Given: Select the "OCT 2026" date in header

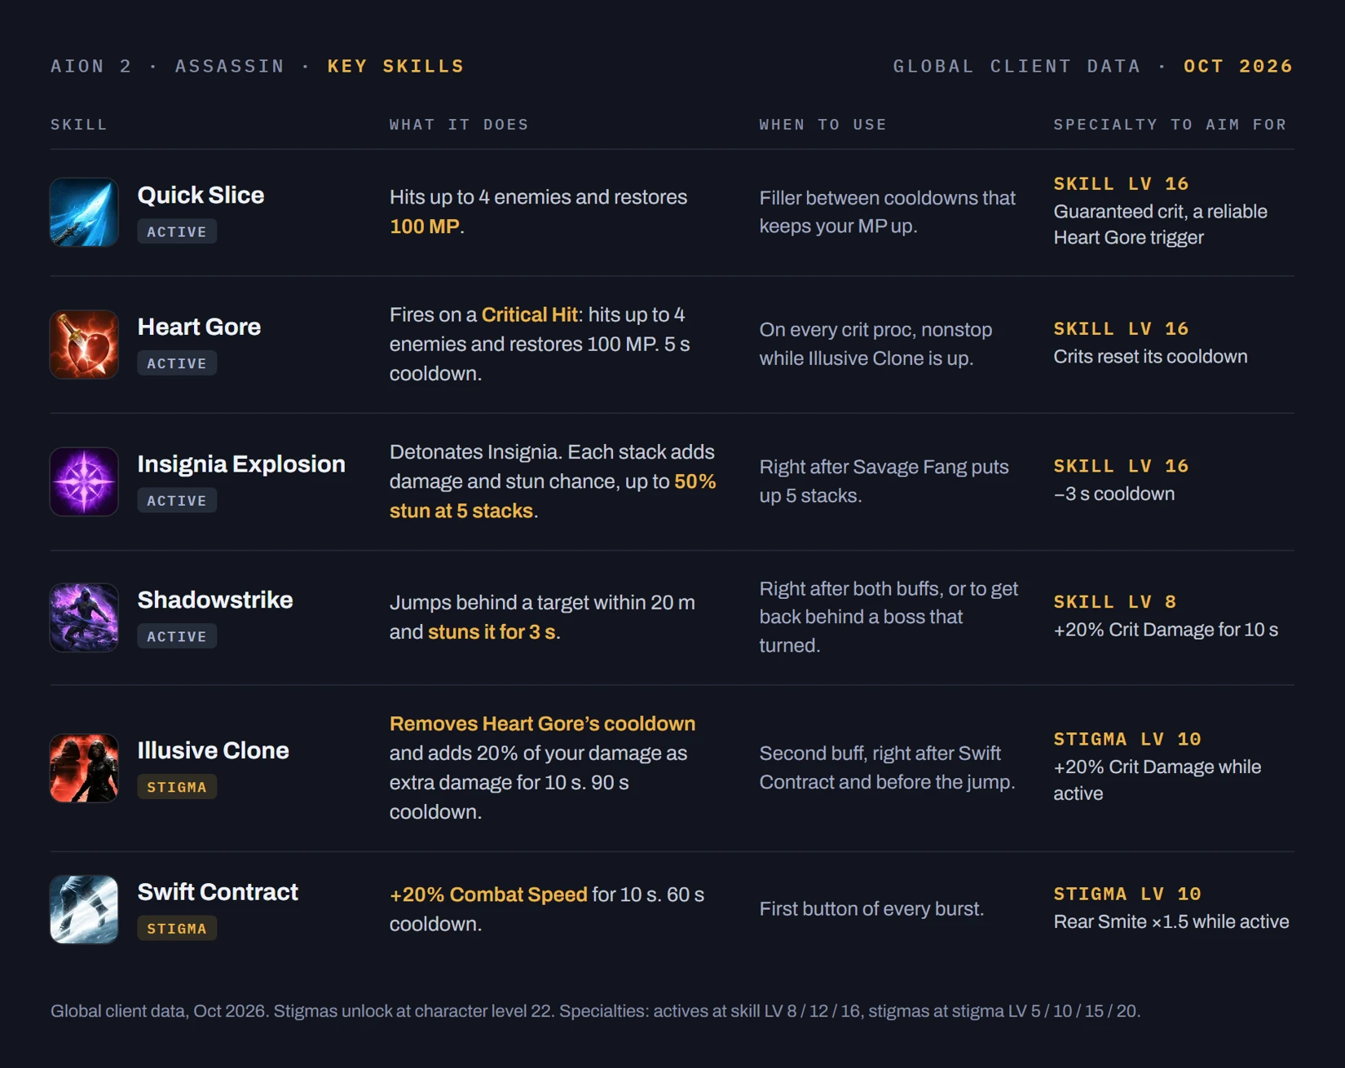Looking at the screenshot, I should [1238, 66].
